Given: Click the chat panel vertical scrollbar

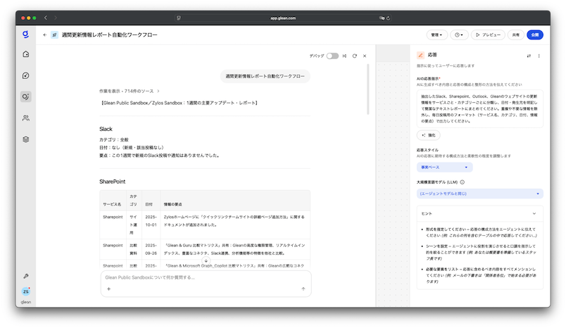Looking at the screenshot, I should pyautogui.click(x=367, y=89).
